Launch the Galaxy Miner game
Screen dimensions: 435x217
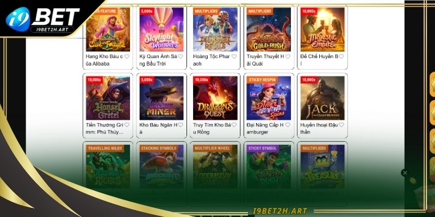pos(161,98)
